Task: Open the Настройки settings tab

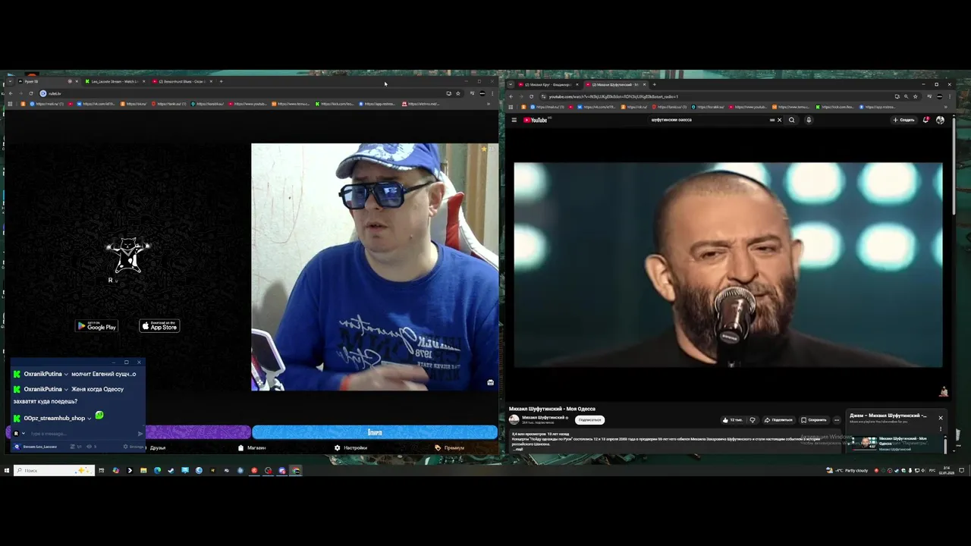Action: coord(351,447)
